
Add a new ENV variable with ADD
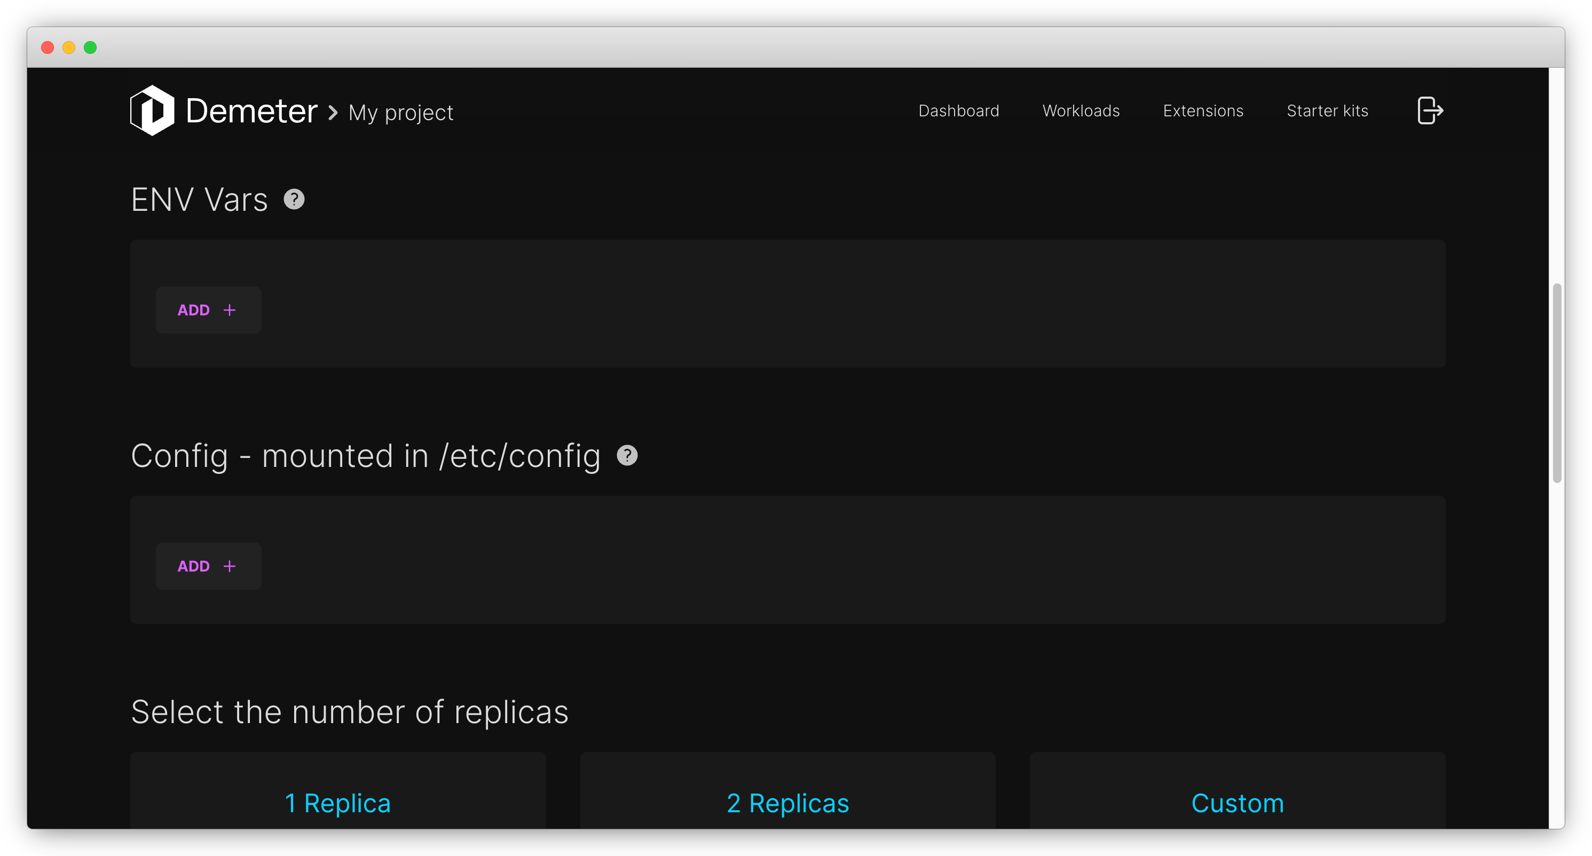coord(208,310)
